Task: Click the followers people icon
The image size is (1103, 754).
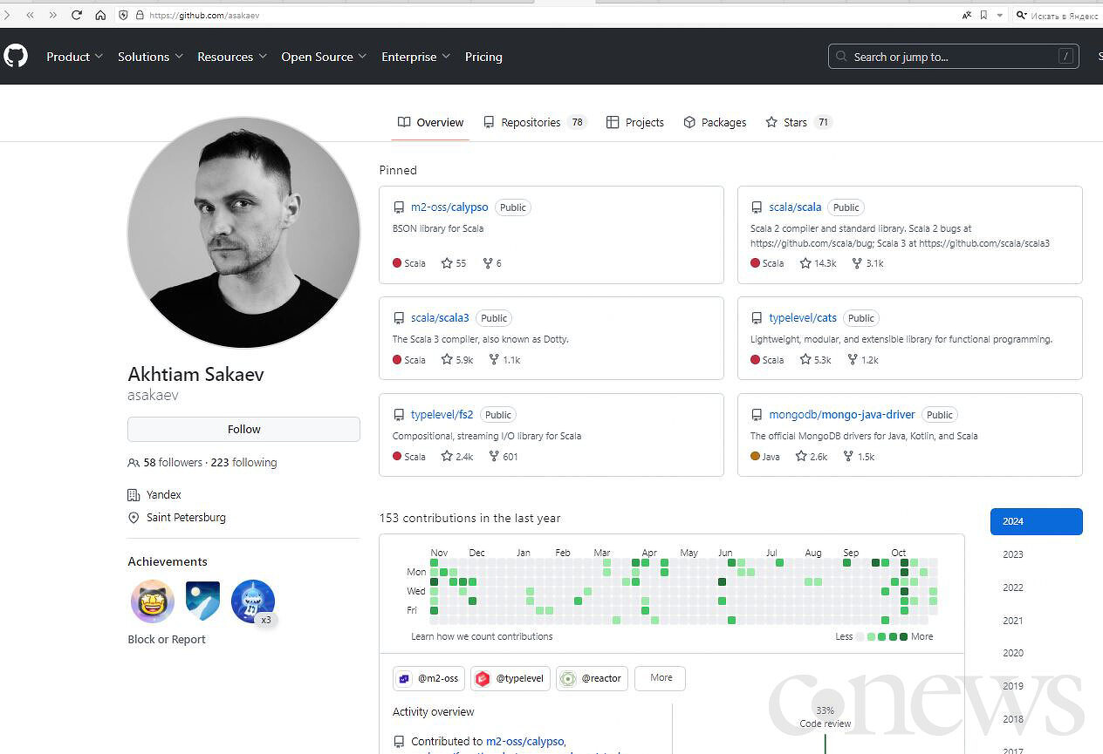Action: tap(134, 463)
